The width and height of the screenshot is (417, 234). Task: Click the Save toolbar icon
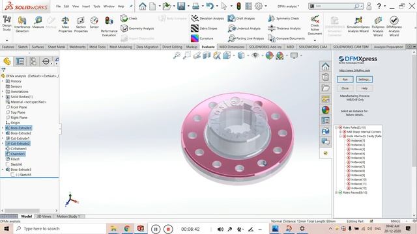point(181,6)
